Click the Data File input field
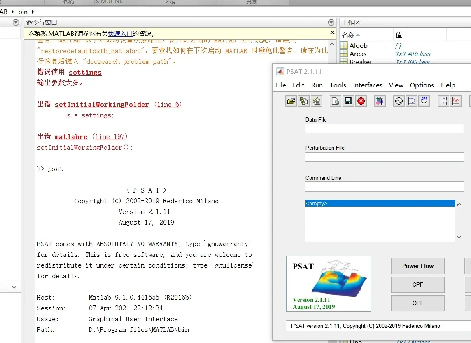 (384, 129)
